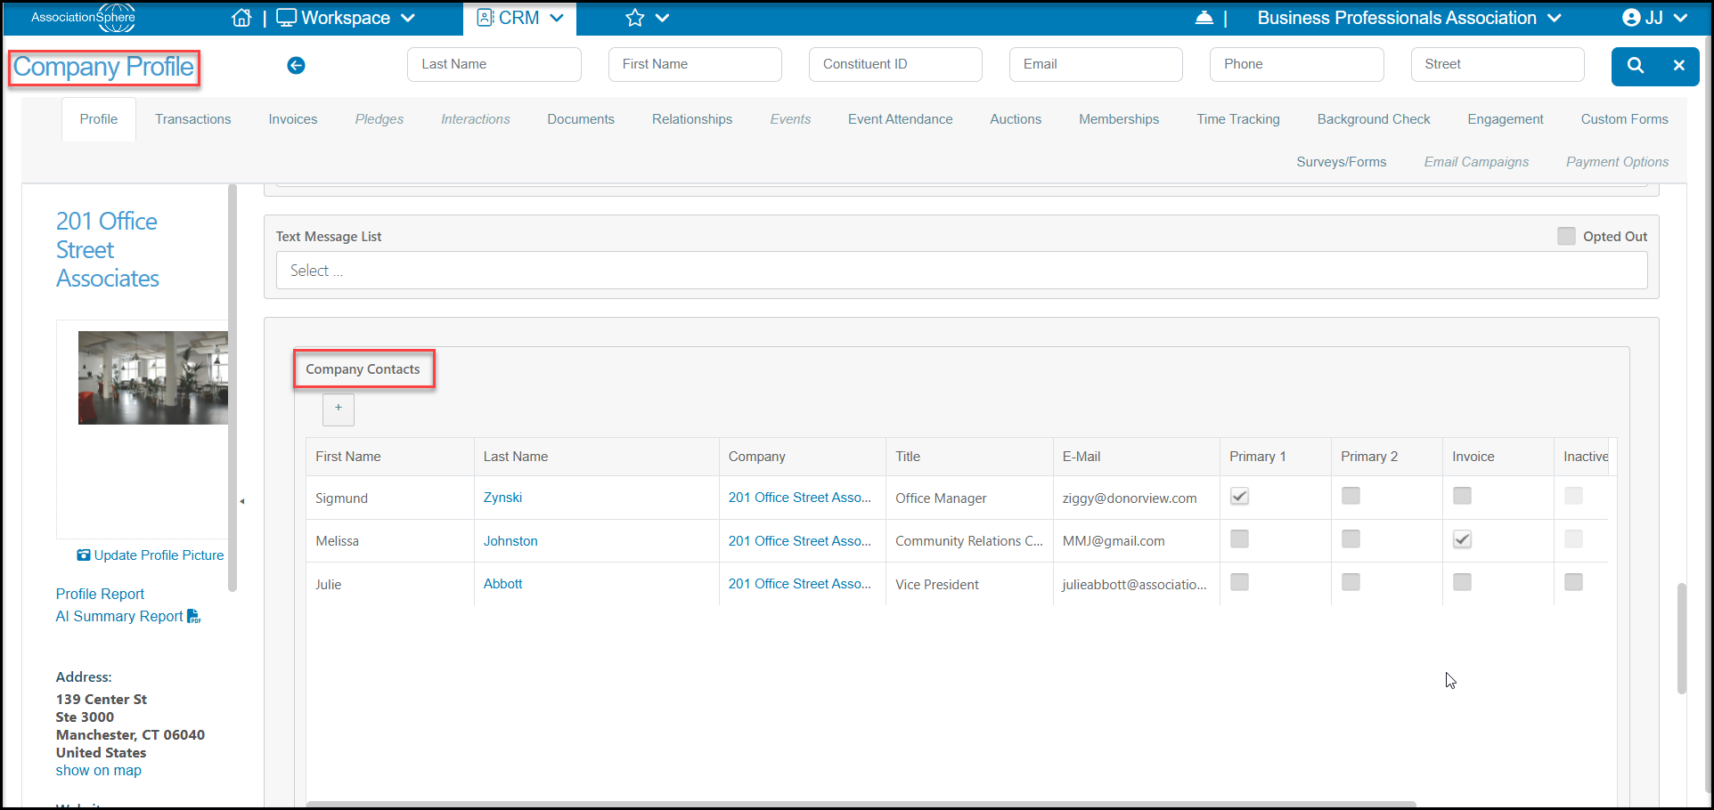Click the company profile picture thumbnail
This screenshot has height=810, width=1714.
(153, 377)
